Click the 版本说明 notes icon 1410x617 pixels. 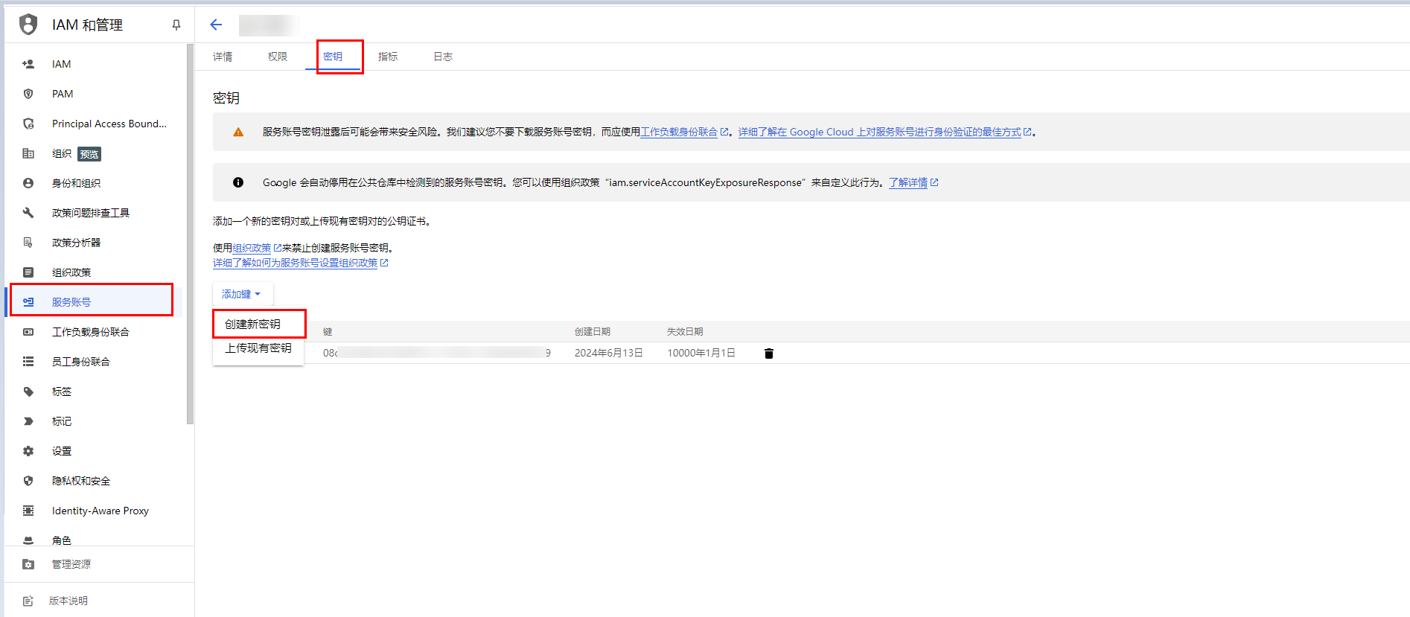tap(28, 601)
